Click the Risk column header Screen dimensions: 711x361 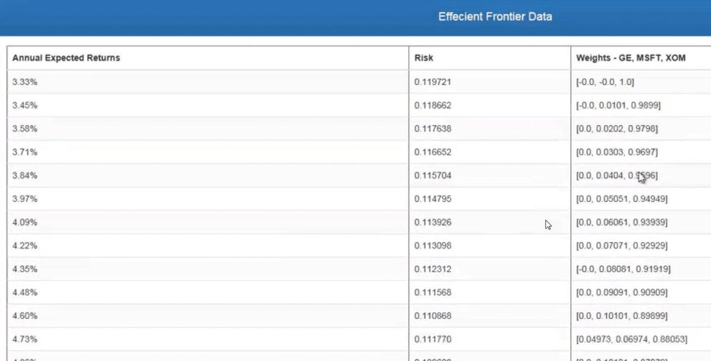(424, 58)
